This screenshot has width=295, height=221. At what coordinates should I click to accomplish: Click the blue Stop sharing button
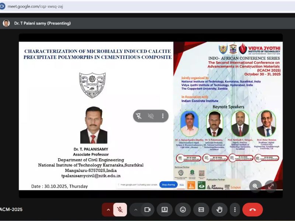(168, 185)
